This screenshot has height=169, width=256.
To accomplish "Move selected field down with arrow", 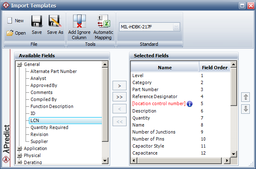I will [247, 109].
